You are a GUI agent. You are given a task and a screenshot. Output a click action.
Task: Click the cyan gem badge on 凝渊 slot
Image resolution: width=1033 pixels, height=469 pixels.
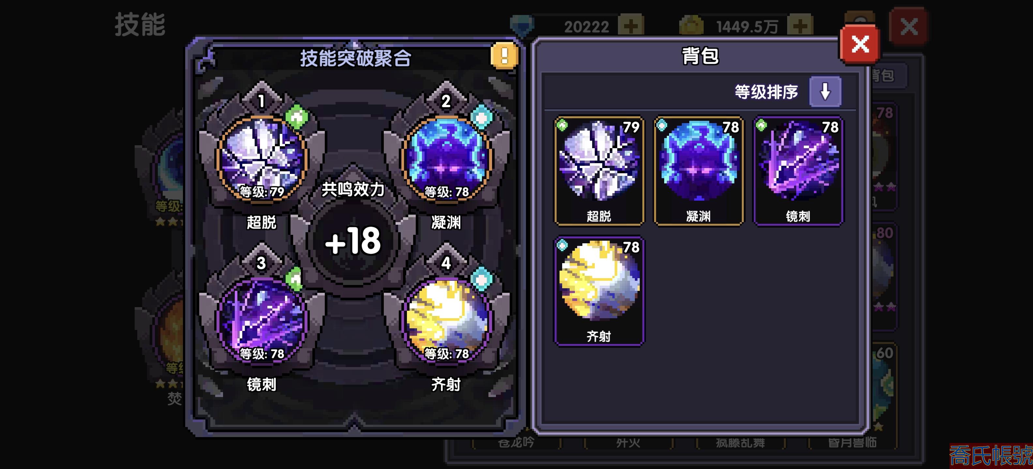click(481, 117)
